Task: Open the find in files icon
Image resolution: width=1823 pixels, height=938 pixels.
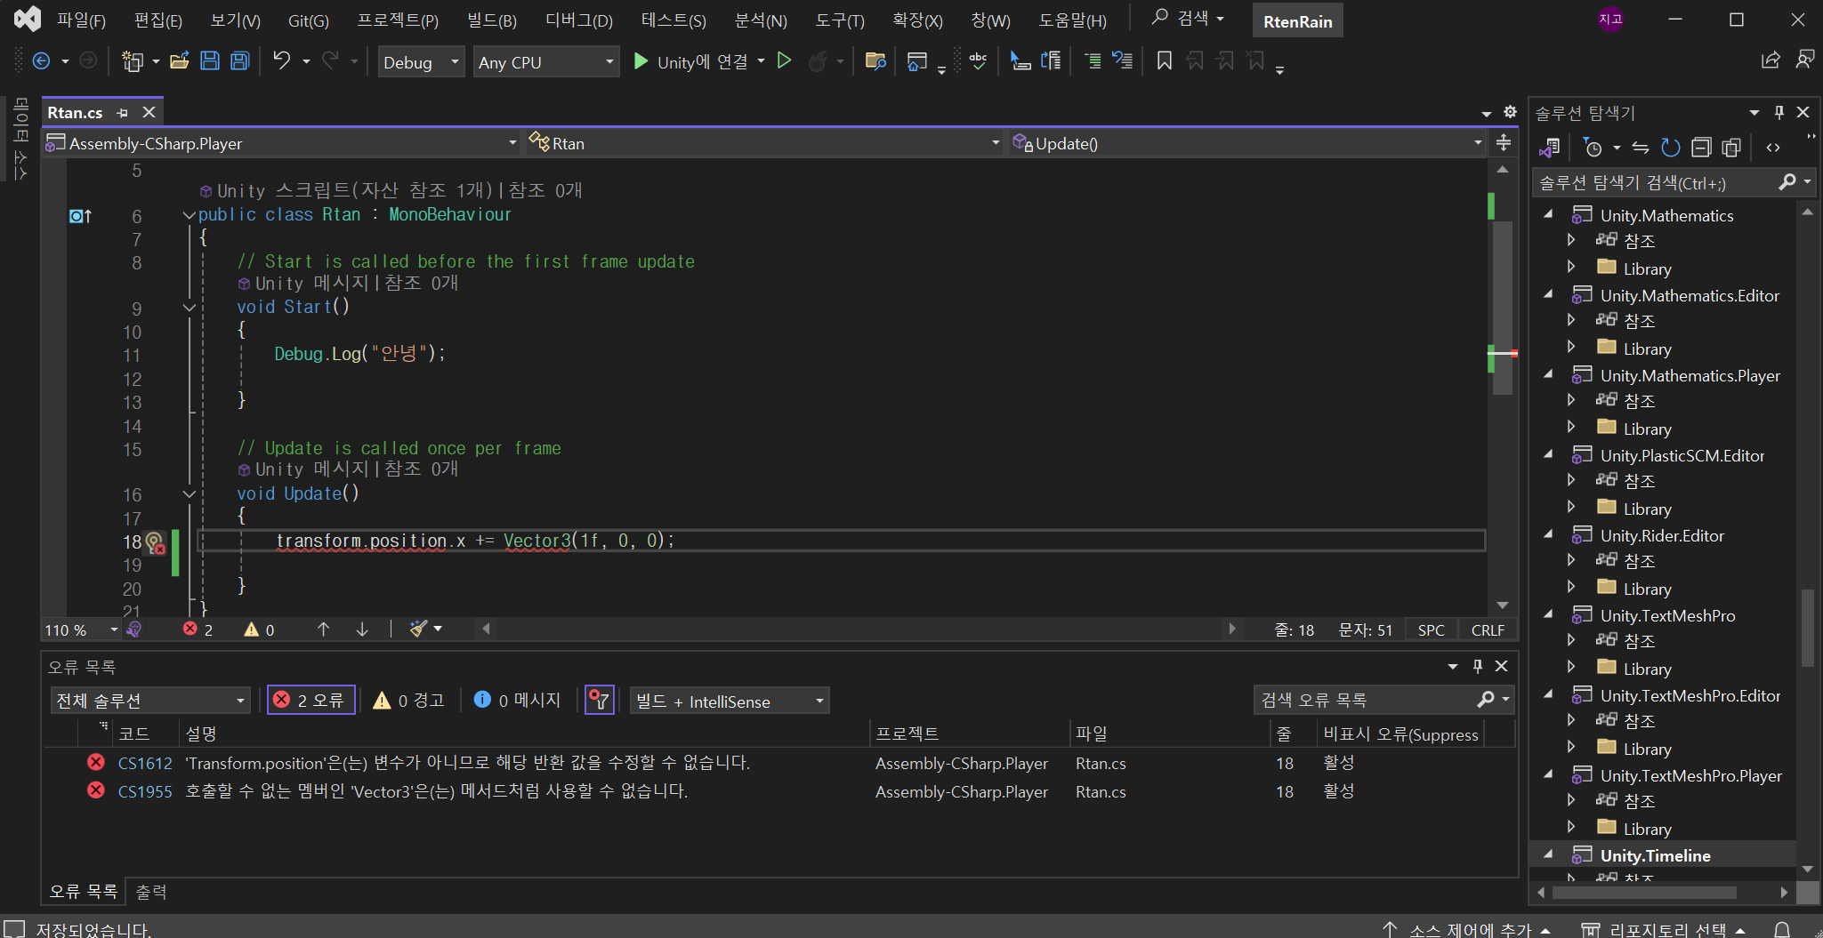Action: click(x=875, y=61)
